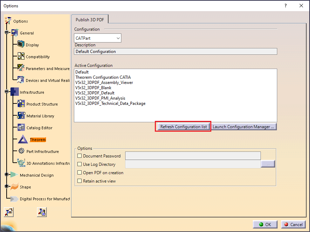
Task: Select V5r32_3DPDF_Assembly_Viewer entry
Action: [x=104, y=83]
